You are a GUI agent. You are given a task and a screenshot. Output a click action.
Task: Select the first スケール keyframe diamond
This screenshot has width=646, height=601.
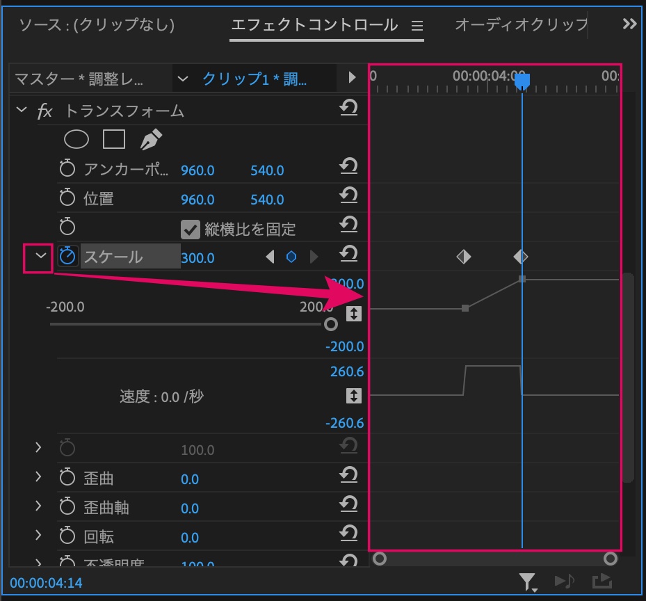(x=464, y=257)
